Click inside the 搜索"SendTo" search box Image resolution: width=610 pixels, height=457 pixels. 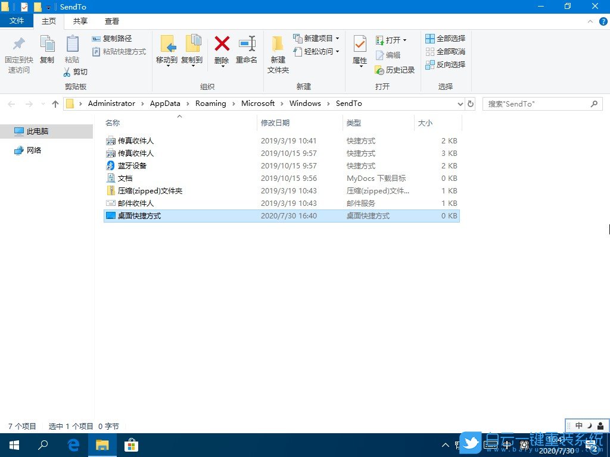click(x=536, y=104)
